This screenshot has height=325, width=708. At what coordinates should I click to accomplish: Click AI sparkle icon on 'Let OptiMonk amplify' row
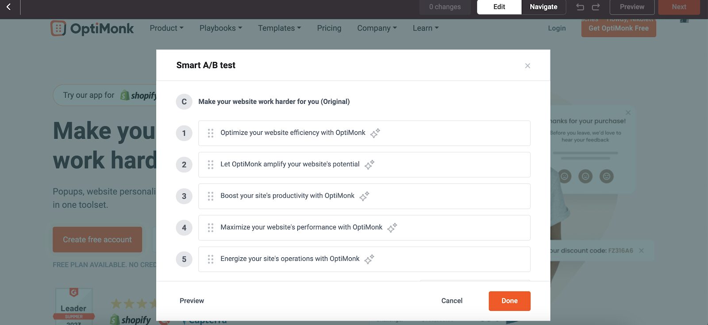[369, 165]
